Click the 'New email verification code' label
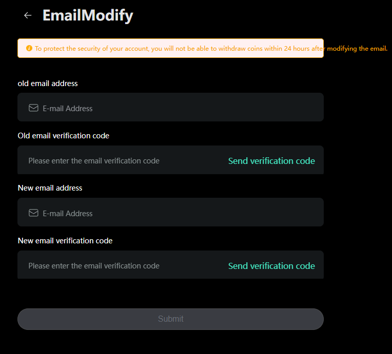 tap(65, 241)
